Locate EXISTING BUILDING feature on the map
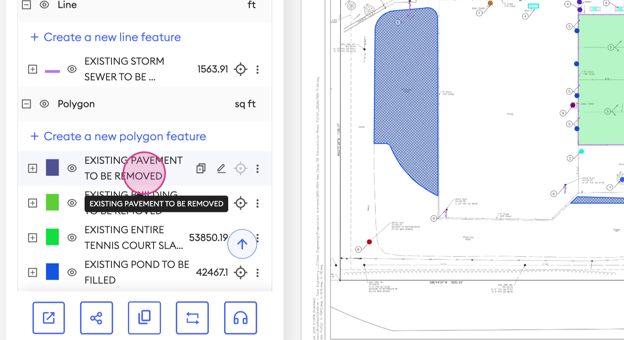This screenshot has height=340, width=624. pyautogui.click(x=241, y=203)
